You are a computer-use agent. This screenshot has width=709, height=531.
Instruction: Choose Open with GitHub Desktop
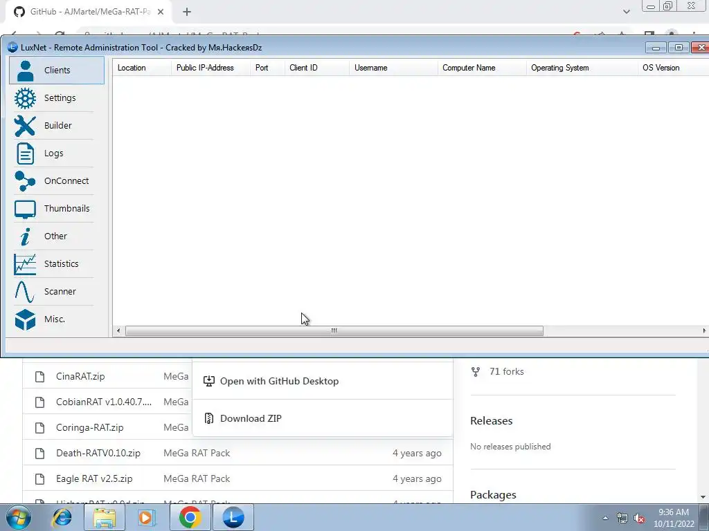click(x=323, y=381)
